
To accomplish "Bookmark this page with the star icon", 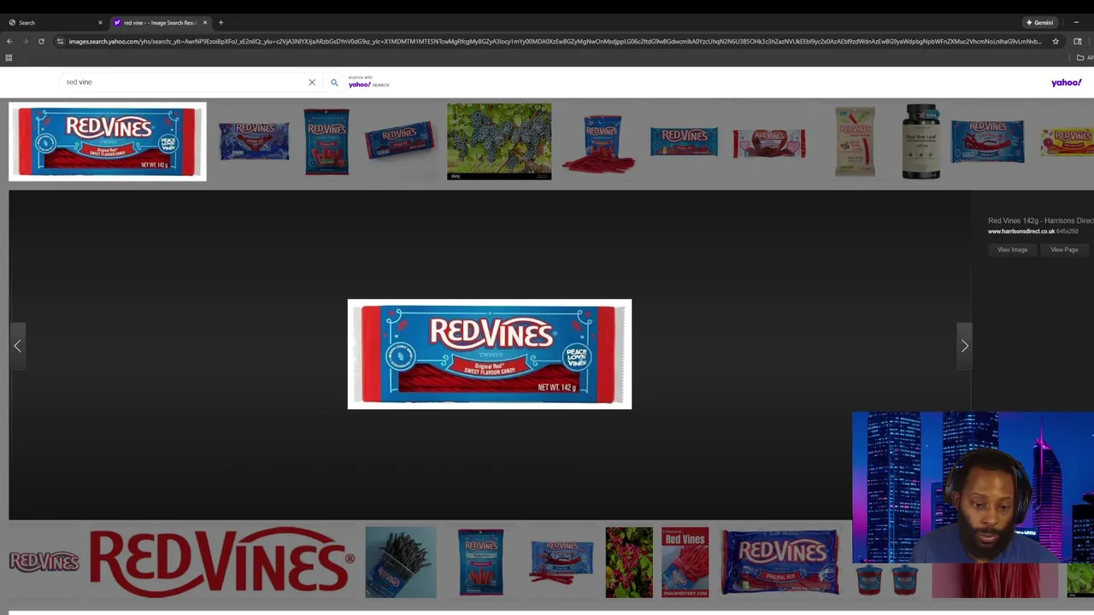I will pos(1056,41).
